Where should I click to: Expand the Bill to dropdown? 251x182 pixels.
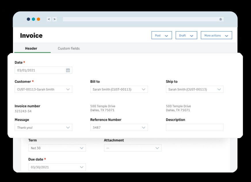144,89
